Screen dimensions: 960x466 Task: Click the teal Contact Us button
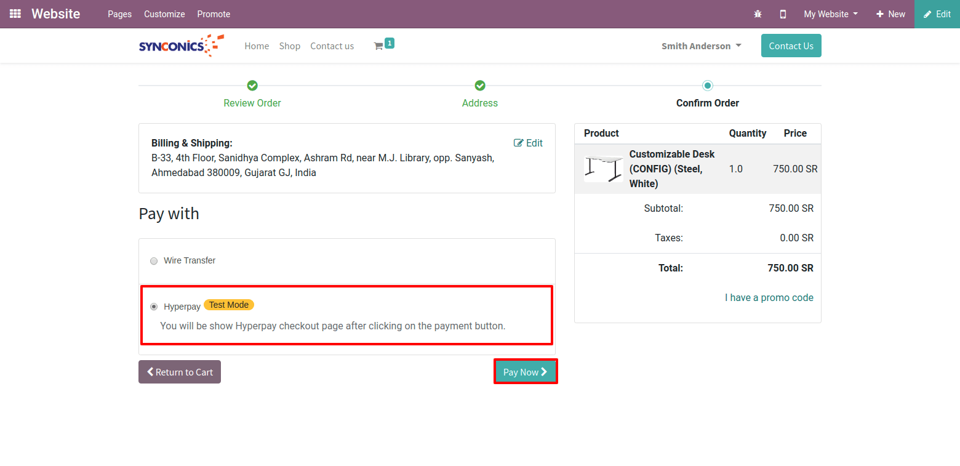pyautogui.click(x=791, y=46)
